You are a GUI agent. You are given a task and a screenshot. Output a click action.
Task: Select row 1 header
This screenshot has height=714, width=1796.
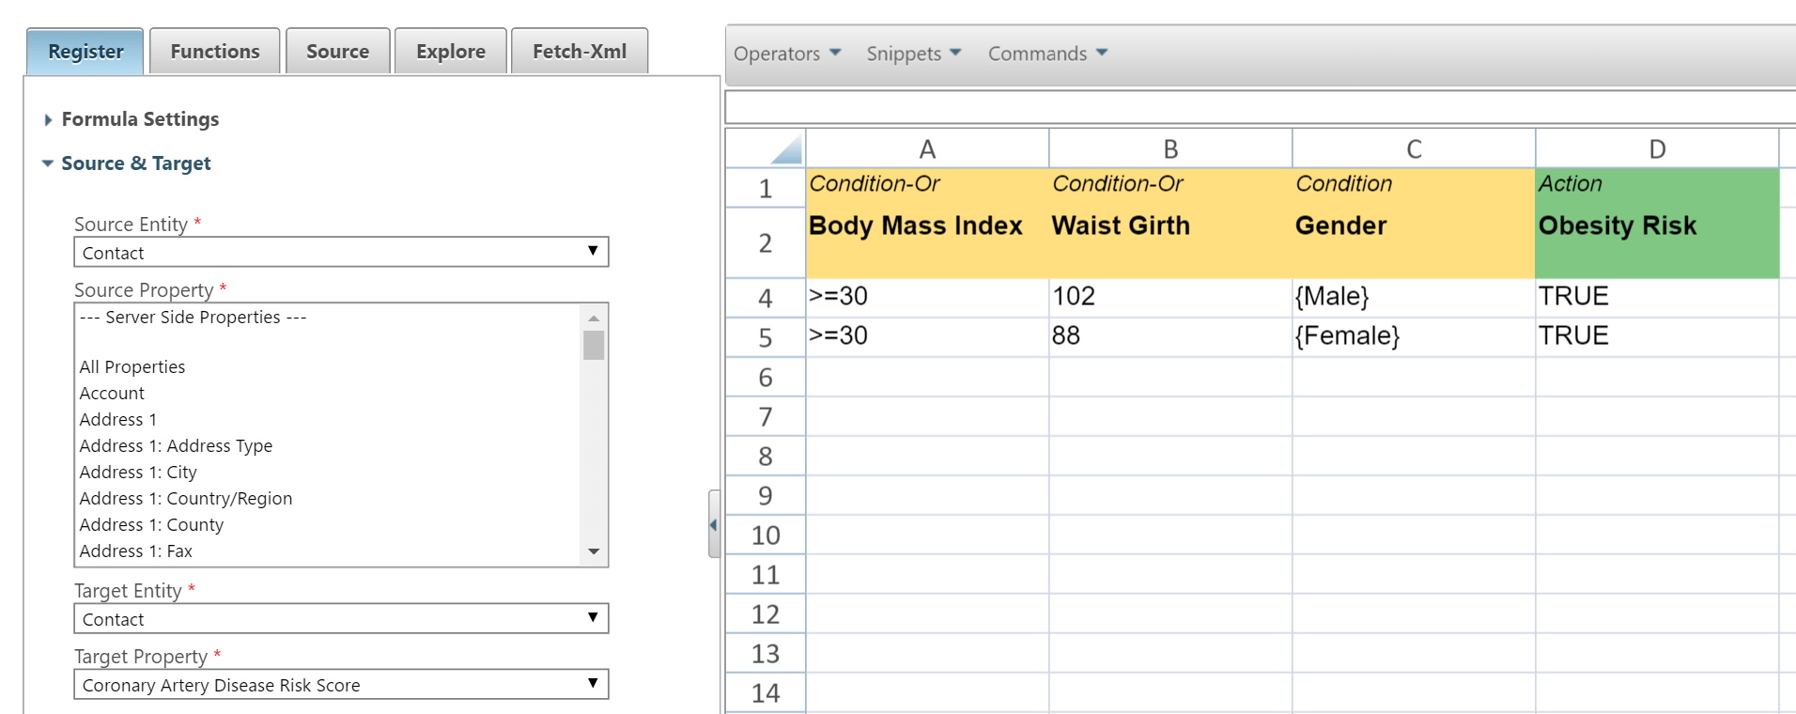766,188
